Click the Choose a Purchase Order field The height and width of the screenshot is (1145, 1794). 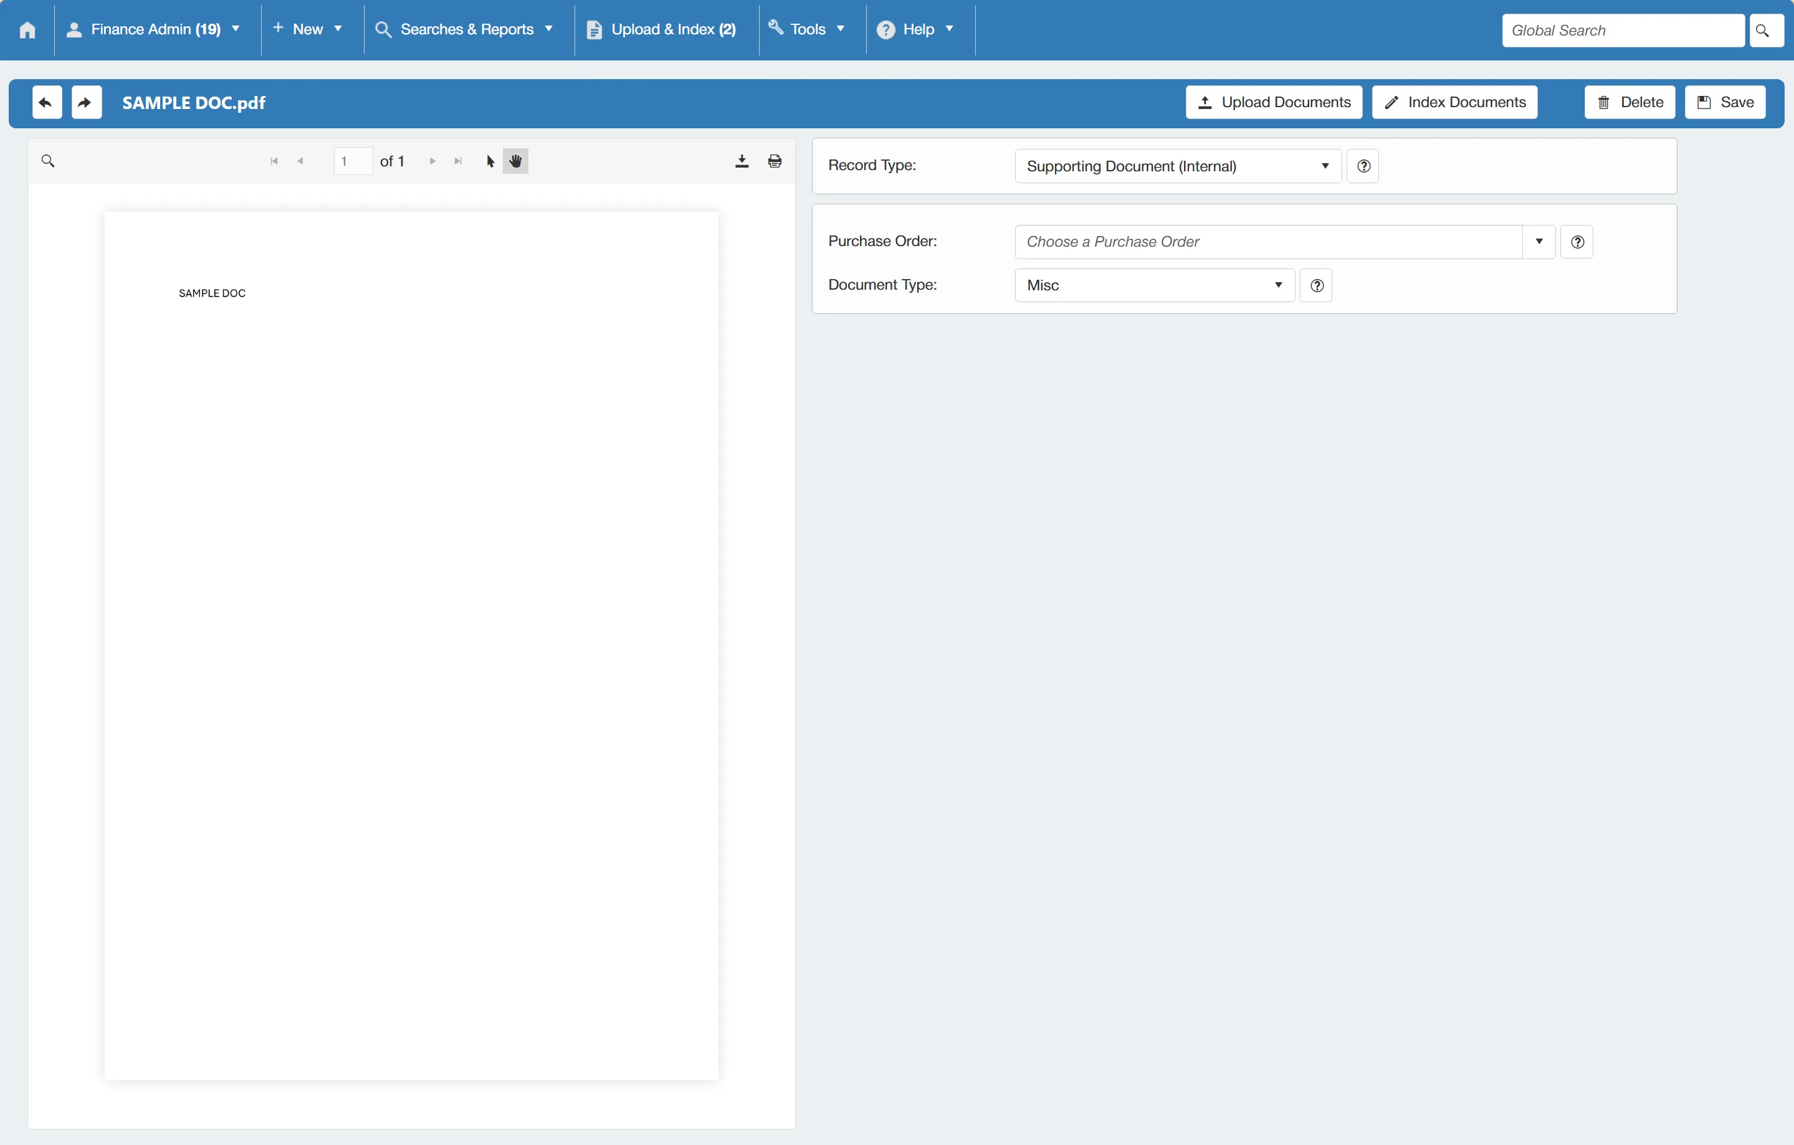[x=1268, y=242]
